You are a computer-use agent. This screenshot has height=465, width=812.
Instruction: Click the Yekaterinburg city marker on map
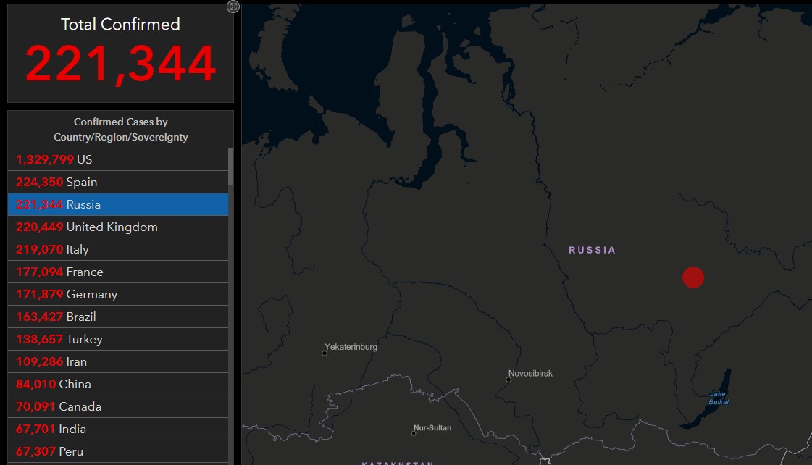tap(325, 353)
